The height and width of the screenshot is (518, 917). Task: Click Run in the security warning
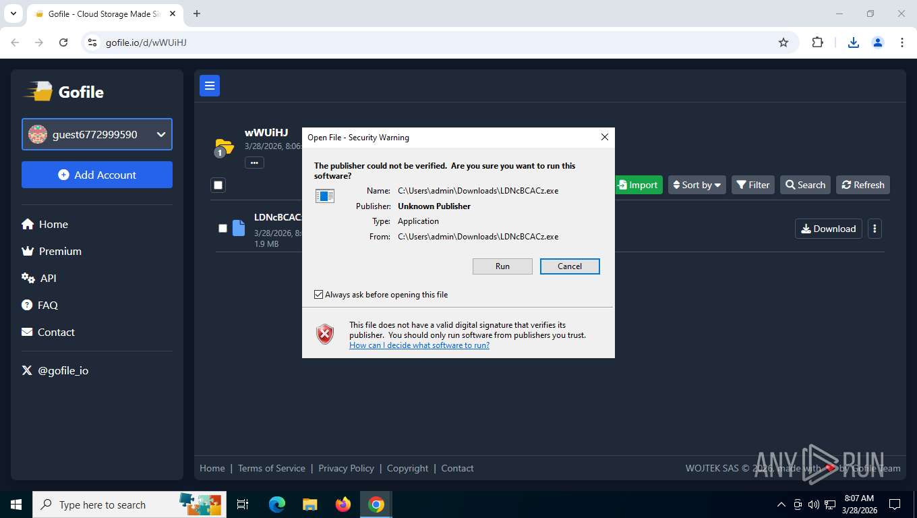pyautogui.click(x=502, y=266)
